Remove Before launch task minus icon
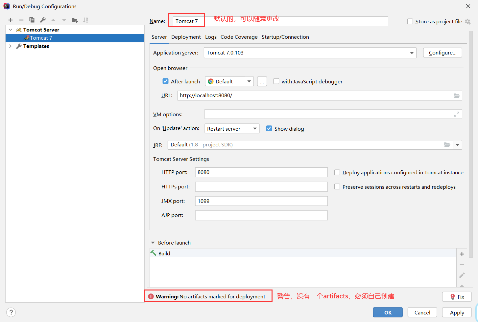The height and width of the screenshot is (322, 478). 462,265
